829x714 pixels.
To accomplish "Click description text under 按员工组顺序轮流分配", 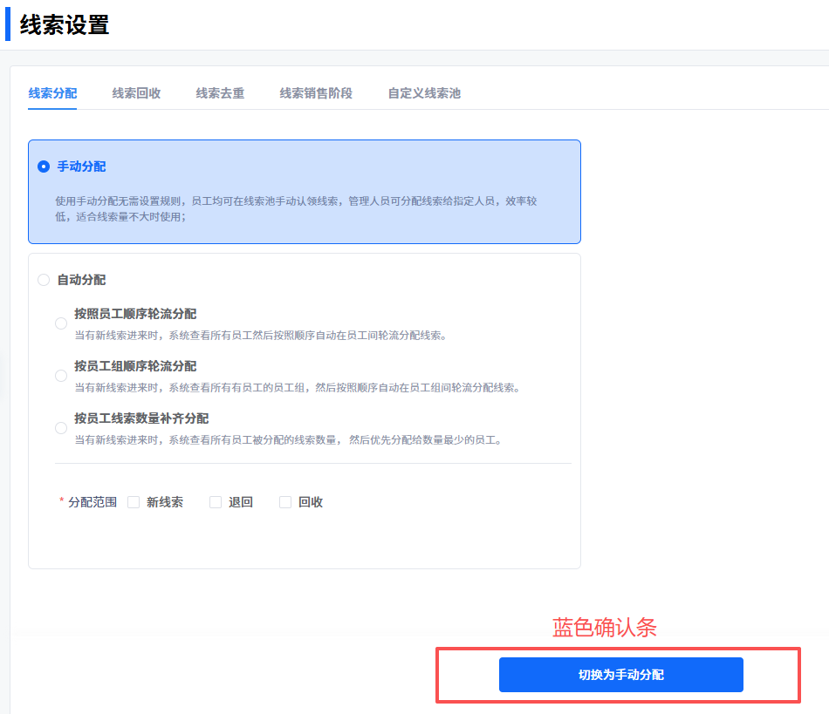I will coord(297,388).
